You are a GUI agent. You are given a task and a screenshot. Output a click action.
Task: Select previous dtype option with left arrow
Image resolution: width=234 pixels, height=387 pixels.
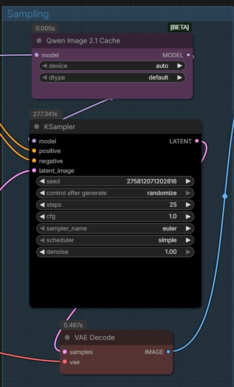pyautogui.click(x=44, y=78)
